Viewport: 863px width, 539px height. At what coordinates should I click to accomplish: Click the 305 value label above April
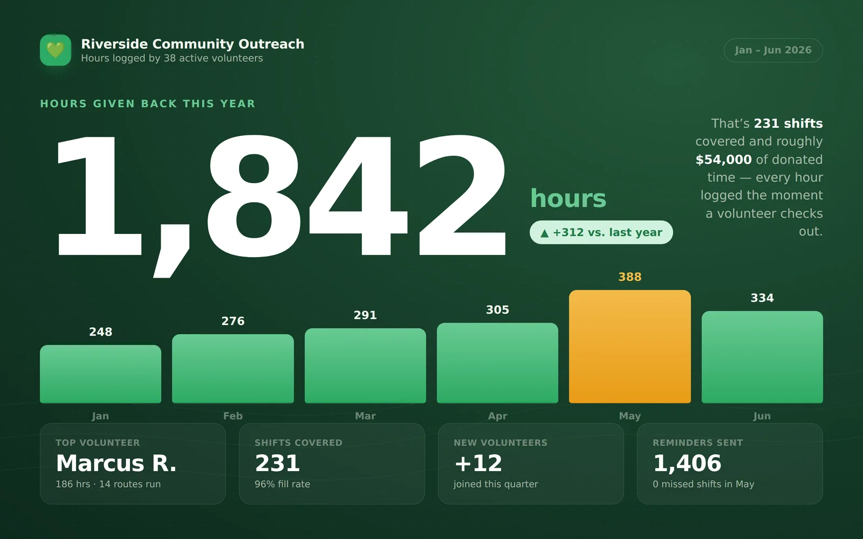pos(497,310)
